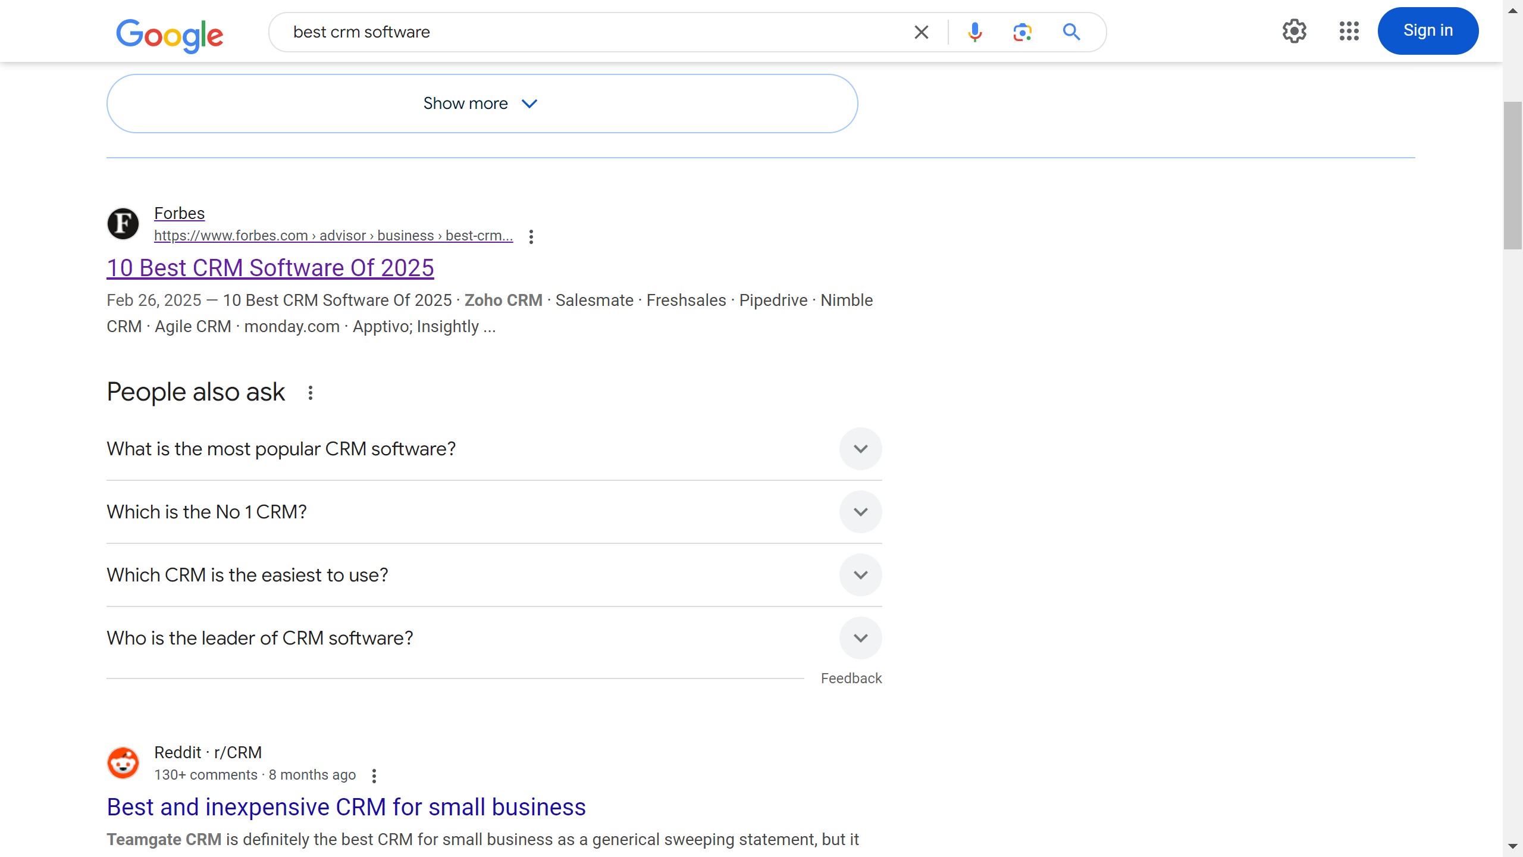Open three-dot menu next to People also ask

pyautogui.click(x=311, y=393)
